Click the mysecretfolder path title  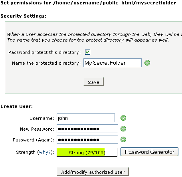click(88, 3)
